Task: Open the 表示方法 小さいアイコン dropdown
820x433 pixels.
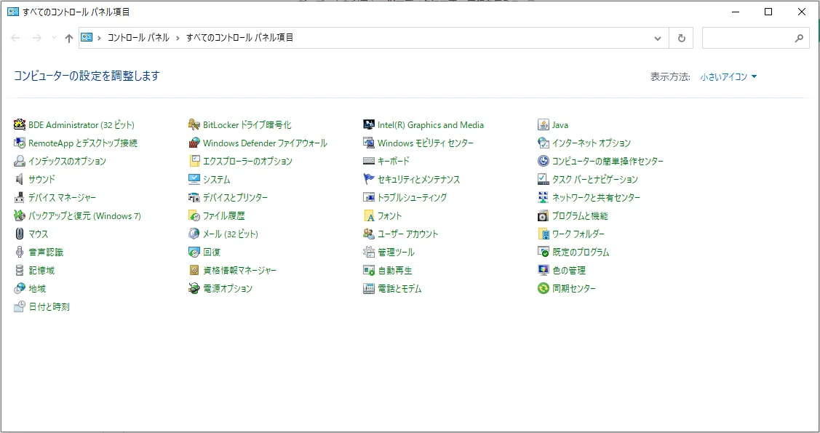Action: pos(728,77)
